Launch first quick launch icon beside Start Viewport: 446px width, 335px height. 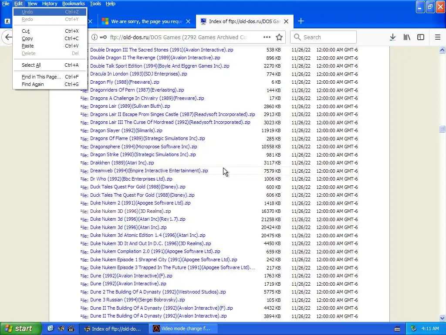(x=51, y=329)
